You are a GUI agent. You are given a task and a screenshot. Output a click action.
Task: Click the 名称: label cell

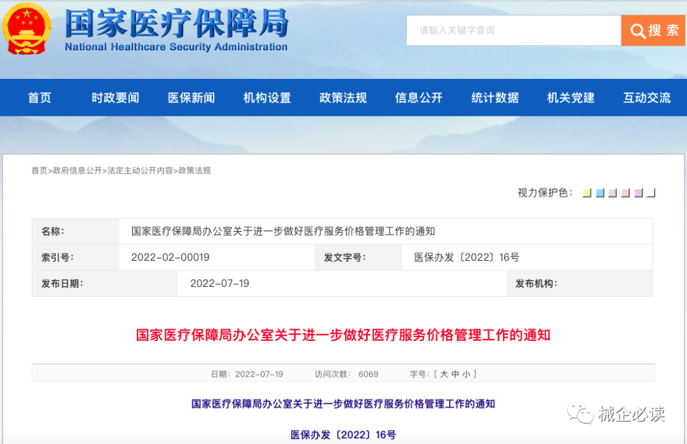[x=75, y=232]
